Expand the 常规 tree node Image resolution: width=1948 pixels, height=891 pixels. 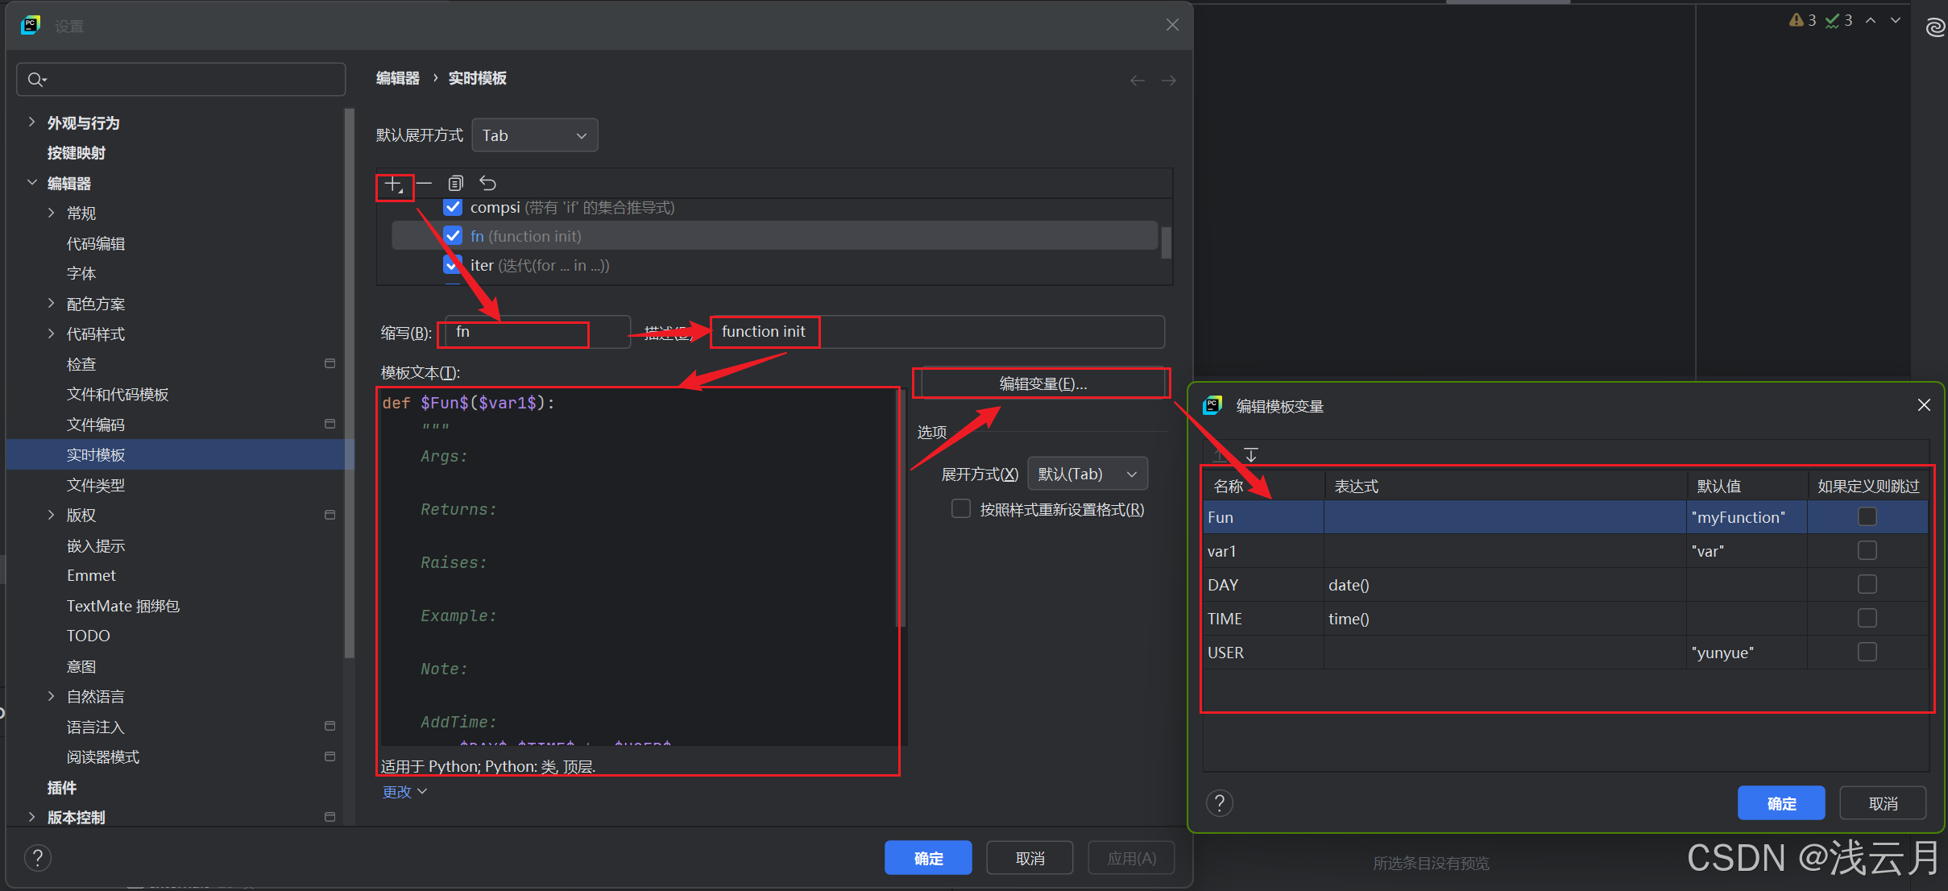click(x=52, y=213)
